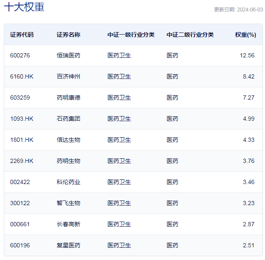This screenshot has height=260, width=265.
Task: Select security name 信达生物
Action: pyautogui.click(x=68, y=140)
